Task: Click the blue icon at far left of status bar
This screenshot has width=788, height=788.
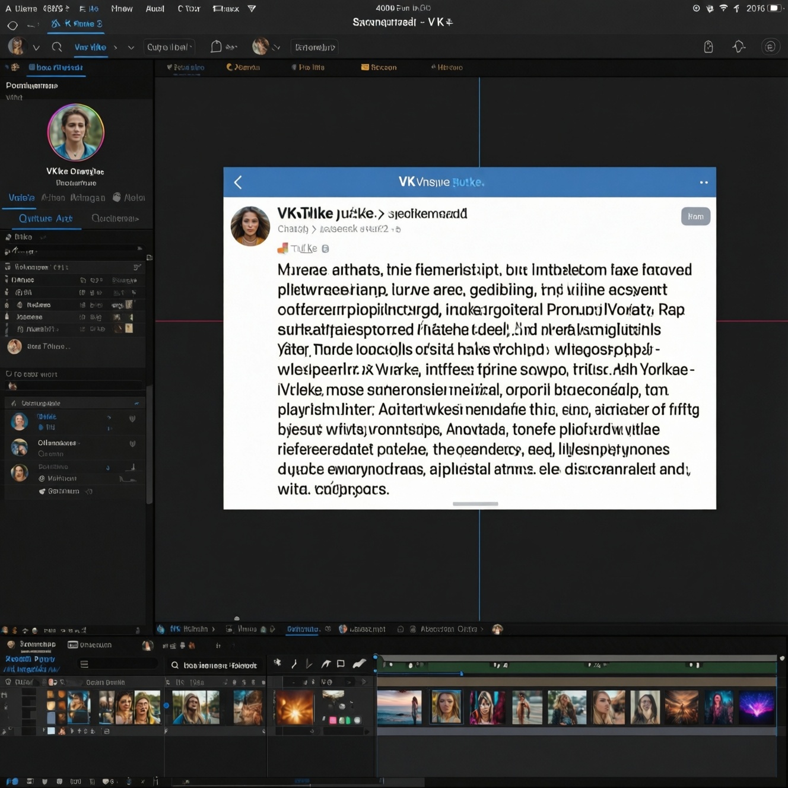Action: [x=11, y=781]
